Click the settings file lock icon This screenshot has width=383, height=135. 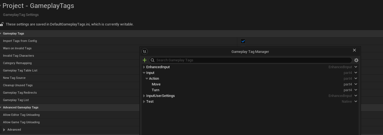click(x=2, y=24)
